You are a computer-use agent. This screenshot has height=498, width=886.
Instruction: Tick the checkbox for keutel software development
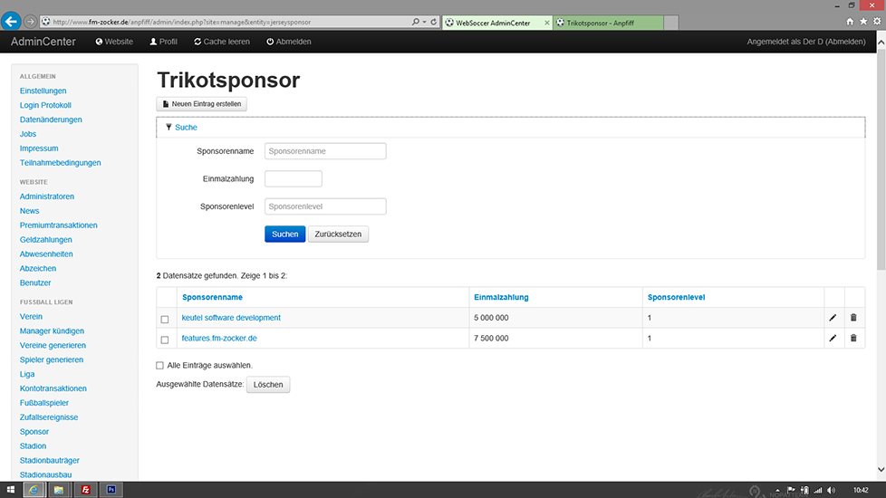point(165,319)
